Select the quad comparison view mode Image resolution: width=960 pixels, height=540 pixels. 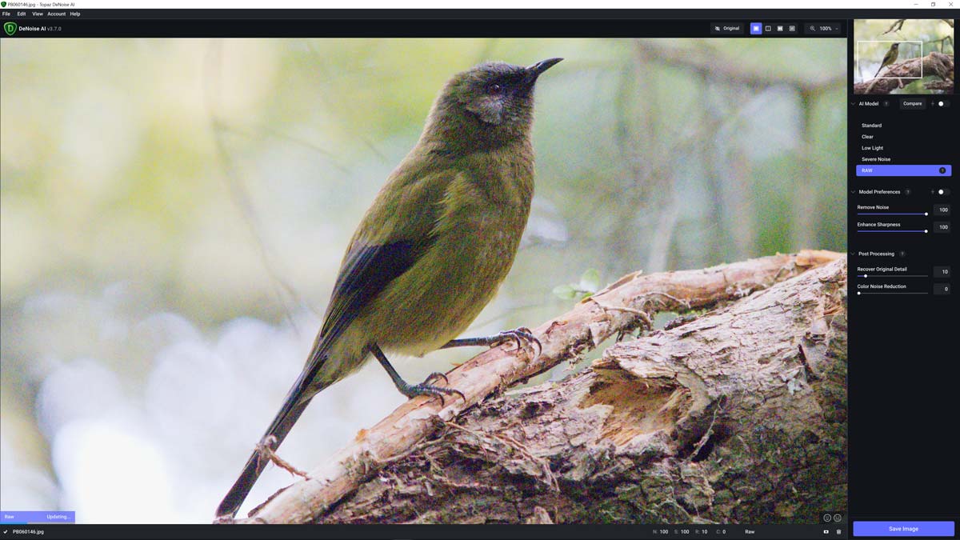791,28
